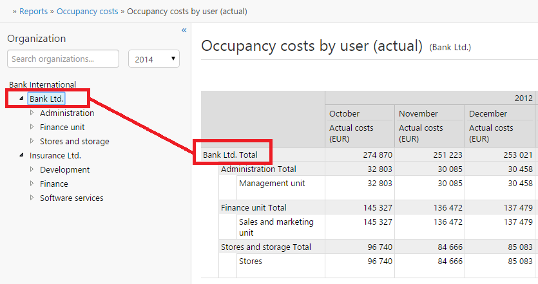The image size is (538, 284).
Task: Expand the Finance node under Insurance Ltd.
Action: point(32,184)
